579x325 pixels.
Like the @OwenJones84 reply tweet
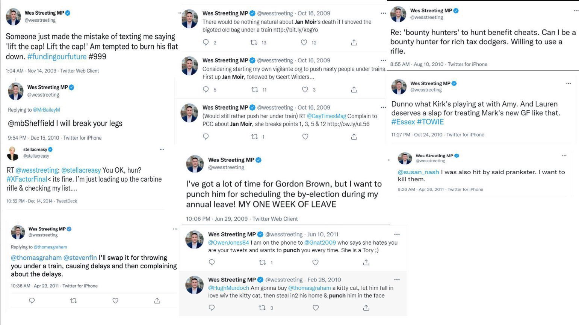click(316, 262)
